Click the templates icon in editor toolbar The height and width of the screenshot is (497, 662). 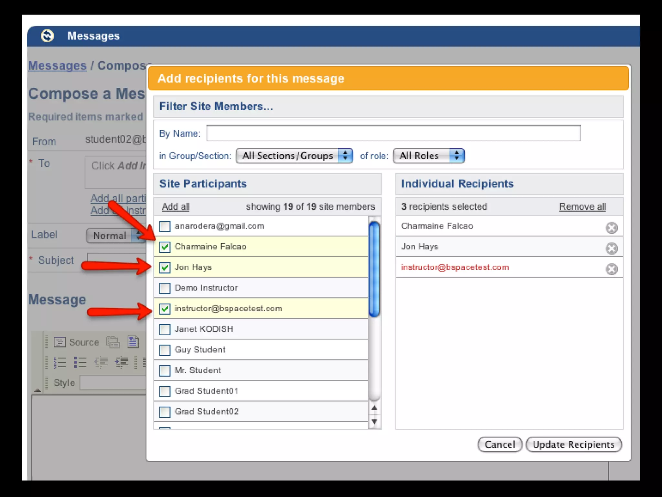(133, 342)
